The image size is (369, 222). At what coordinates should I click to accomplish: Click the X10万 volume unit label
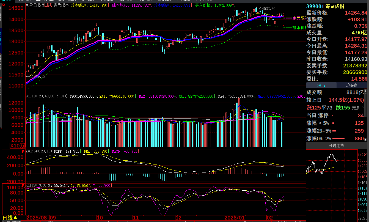pyautogui.click(x=17, y=146)
